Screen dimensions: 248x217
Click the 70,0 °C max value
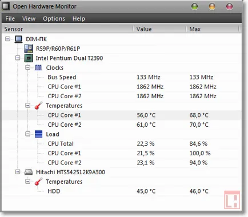click(x=199, y=124)
